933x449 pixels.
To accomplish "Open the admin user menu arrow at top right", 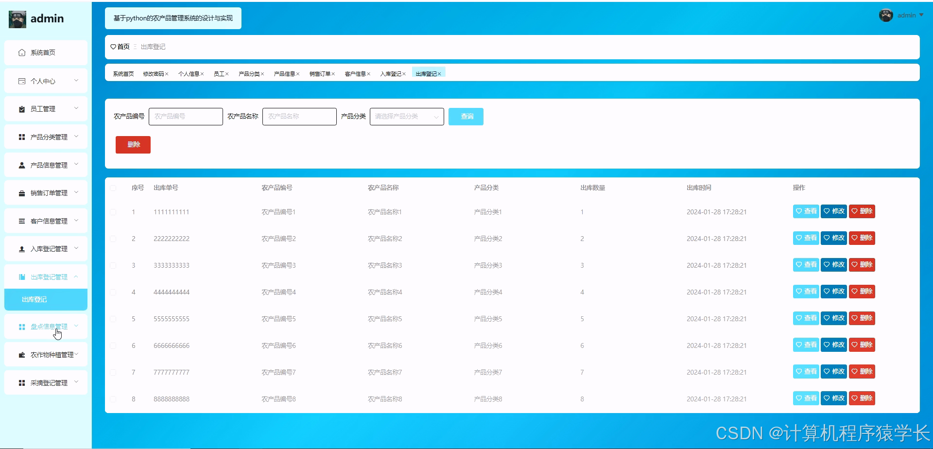I will click(x=921, y=15).
